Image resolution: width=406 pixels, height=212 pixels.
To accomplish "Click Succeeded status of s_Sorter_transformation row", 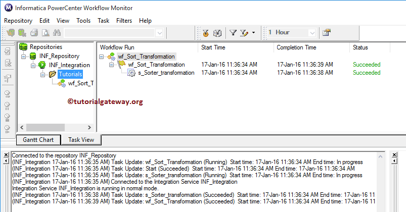I will coord(367,73).
